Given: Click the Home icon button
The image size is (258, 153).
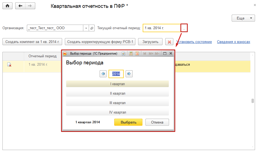Looking at the screenshot, I should coord(8,6).
